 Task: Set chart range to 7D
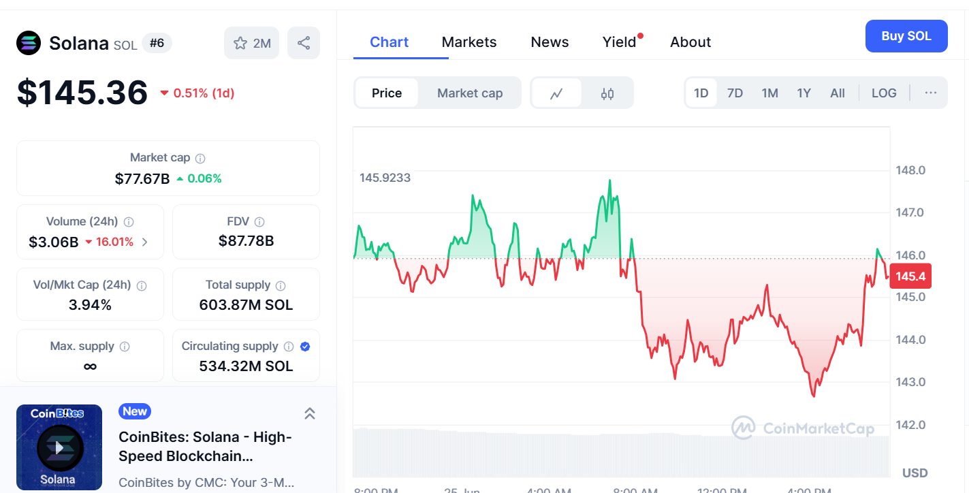click(x=735, y=93)
